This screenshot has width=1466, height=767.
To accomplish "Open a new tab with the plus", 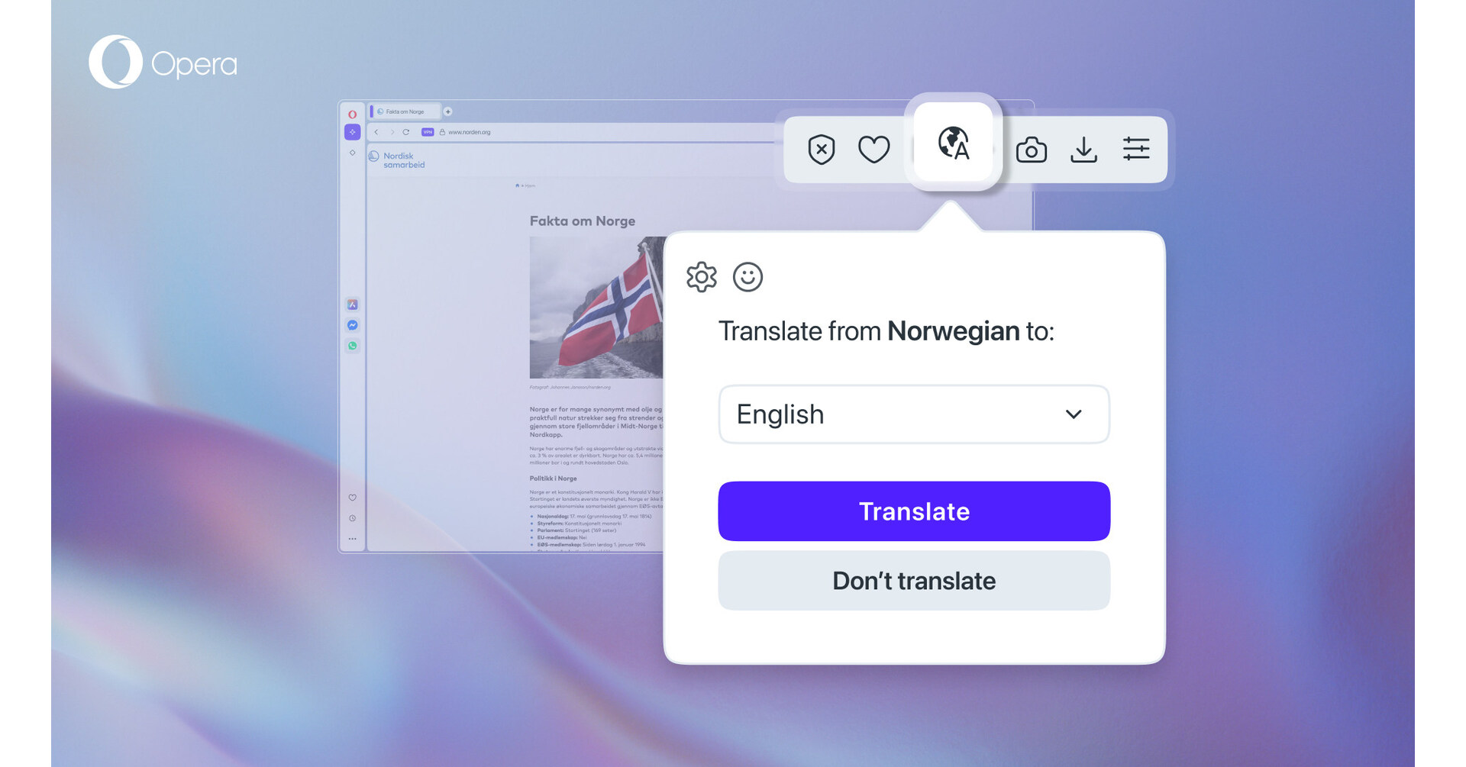I will coord(448,111).
